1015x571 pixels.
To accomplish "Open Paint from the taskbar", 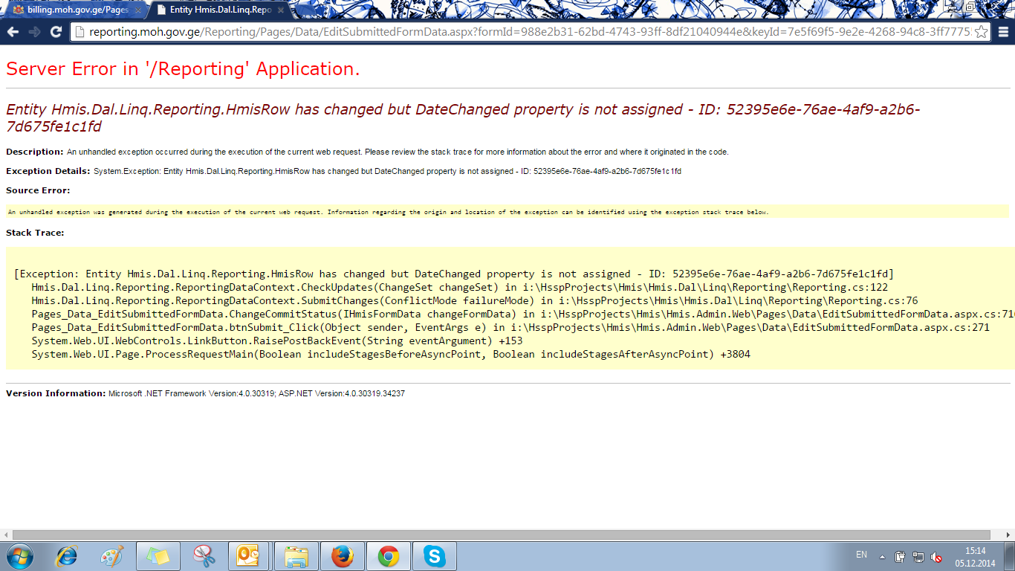I will pyautogui.click(x=111, y=556).
